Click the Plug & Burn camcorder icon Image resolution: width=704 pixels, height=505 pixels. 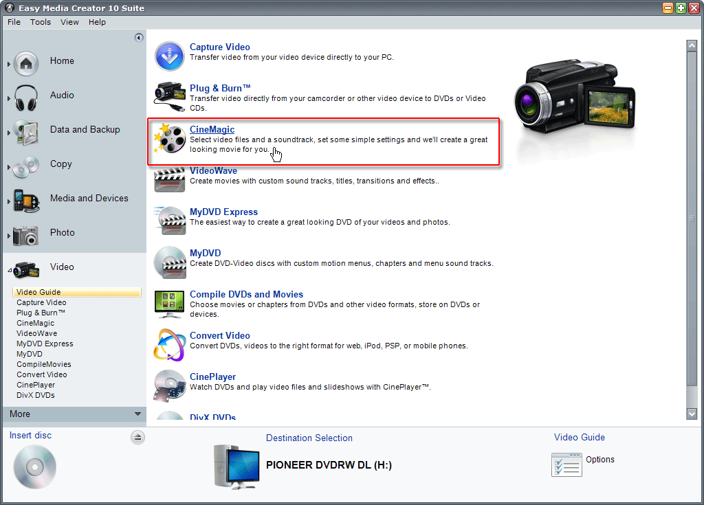(169, 96)
